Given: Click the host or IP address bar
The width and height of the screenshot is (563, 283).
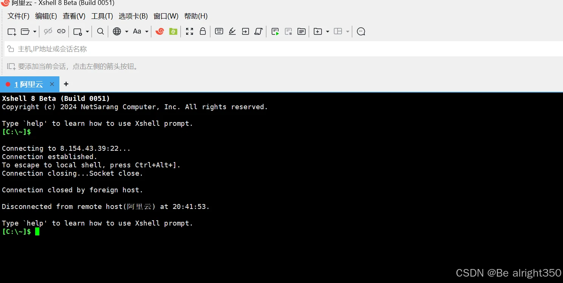Looking at the screenshot, I should (284, 49).
